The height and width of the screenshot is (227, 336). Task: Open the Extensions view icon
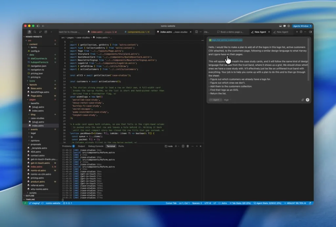(46, 32)
